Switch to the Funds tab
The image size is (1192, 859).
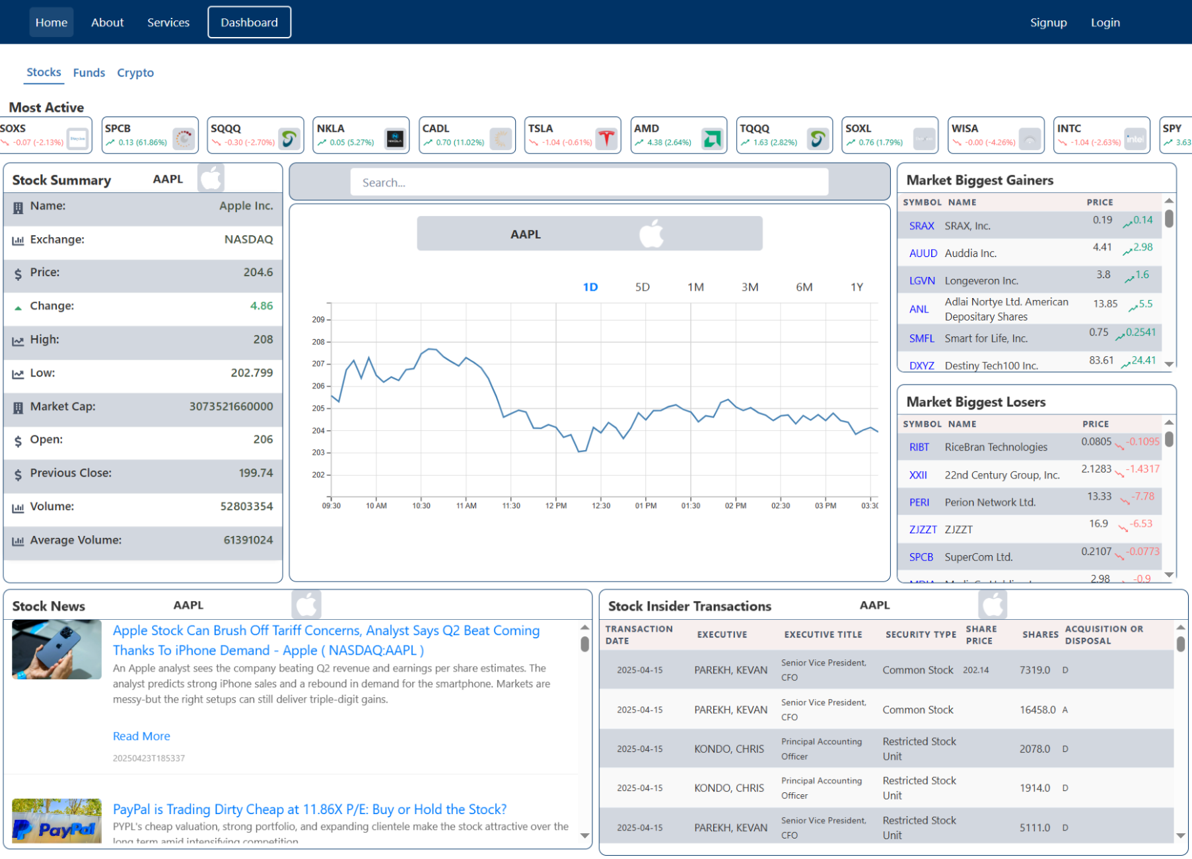(89, 73)
